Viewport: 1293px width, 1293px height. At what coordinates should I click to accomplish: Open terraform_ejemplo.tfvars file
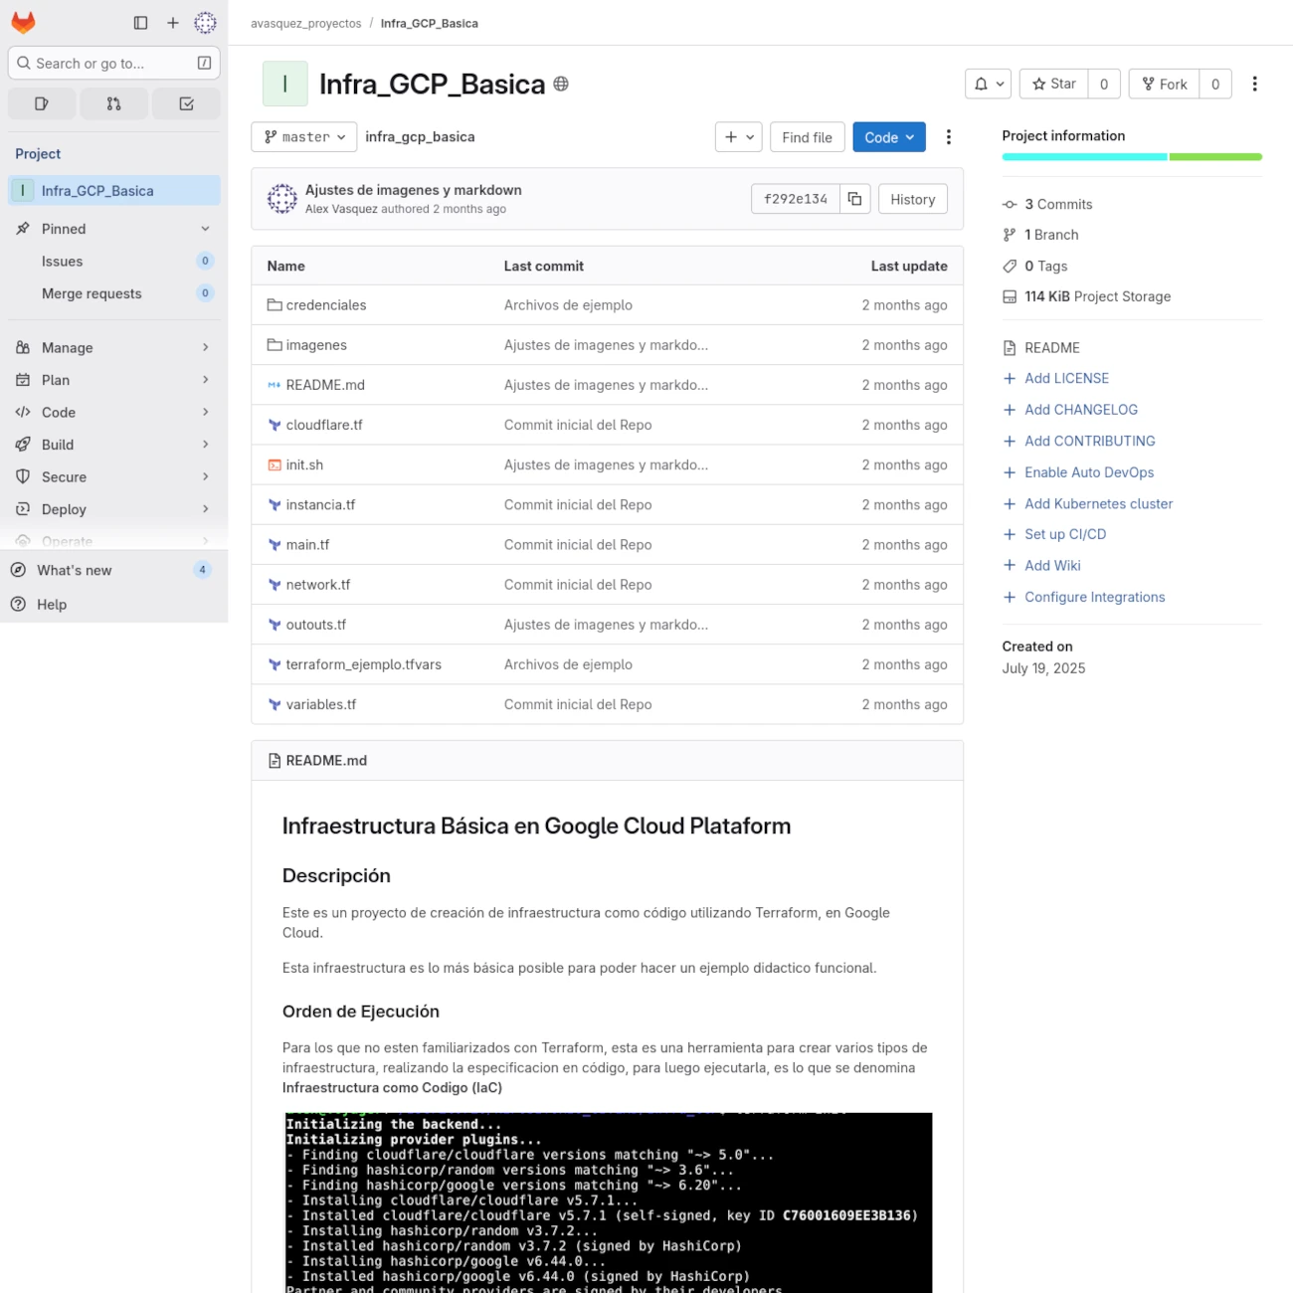coord(363,664)
